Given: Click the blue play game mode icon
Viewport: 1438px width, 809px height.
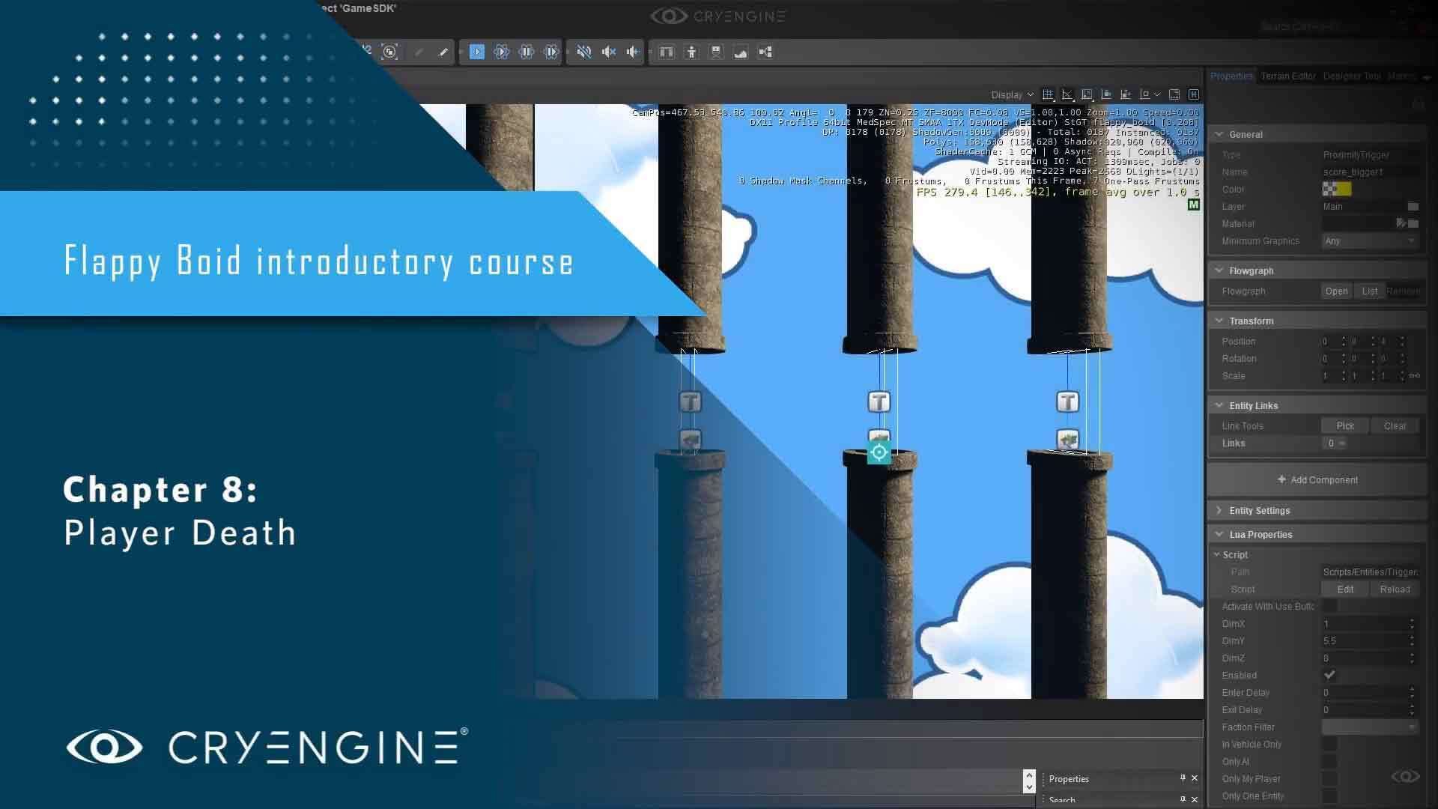Looking at the screenshot, I should click(477, 52).
